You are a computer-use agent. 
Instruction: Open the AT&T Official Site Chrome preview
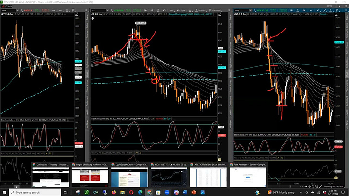209,175
